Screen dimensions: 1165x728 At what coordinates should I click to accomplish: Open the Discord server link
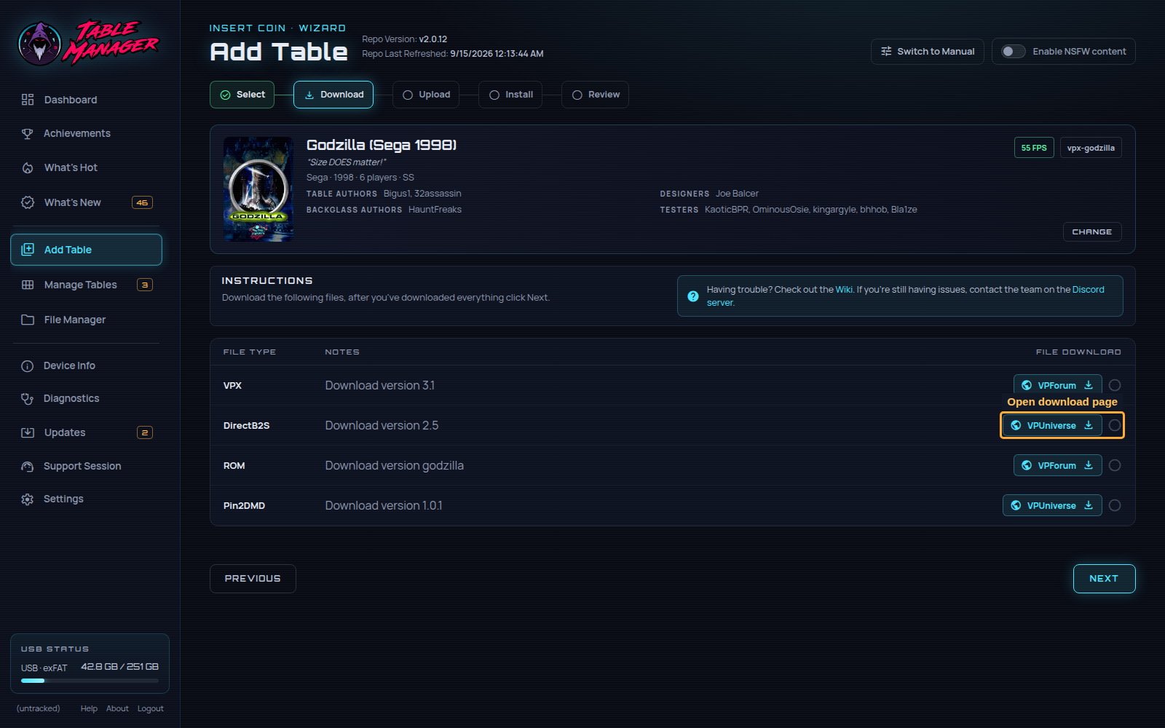[1088, 290]
